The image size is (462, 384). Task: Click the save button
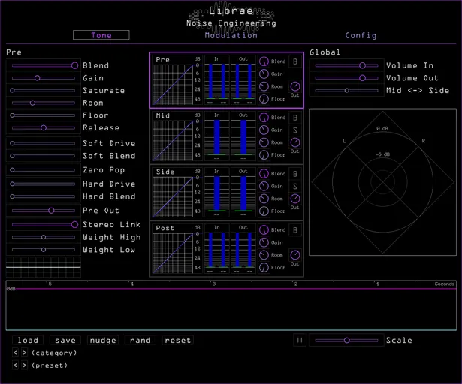pyautogui.click(x=65, y=340)
